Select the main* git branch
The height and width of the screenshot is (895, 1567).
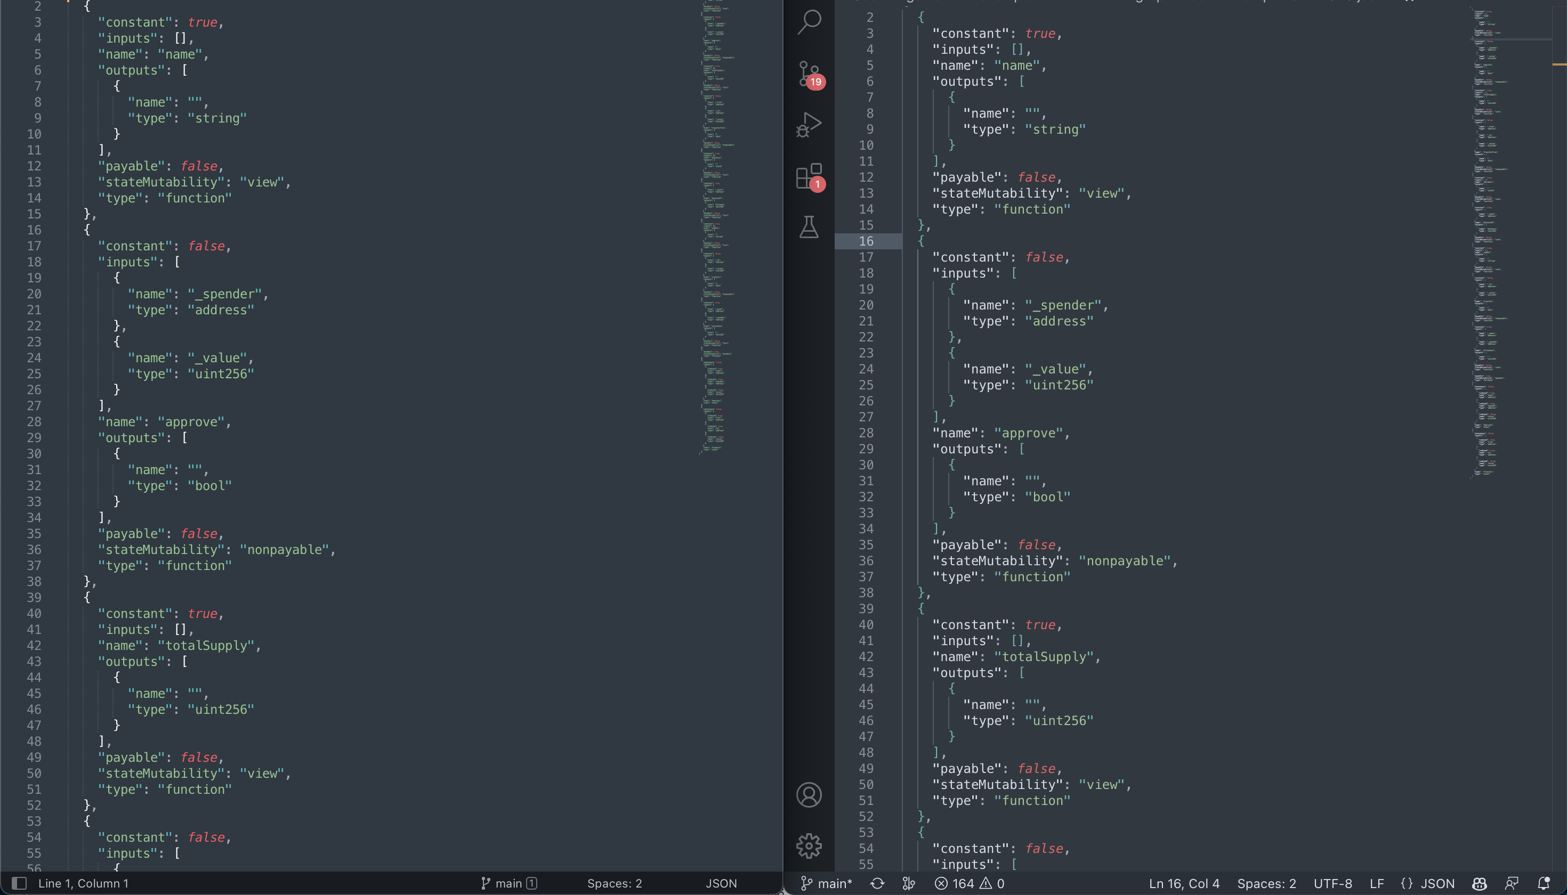tap(827, 883)
